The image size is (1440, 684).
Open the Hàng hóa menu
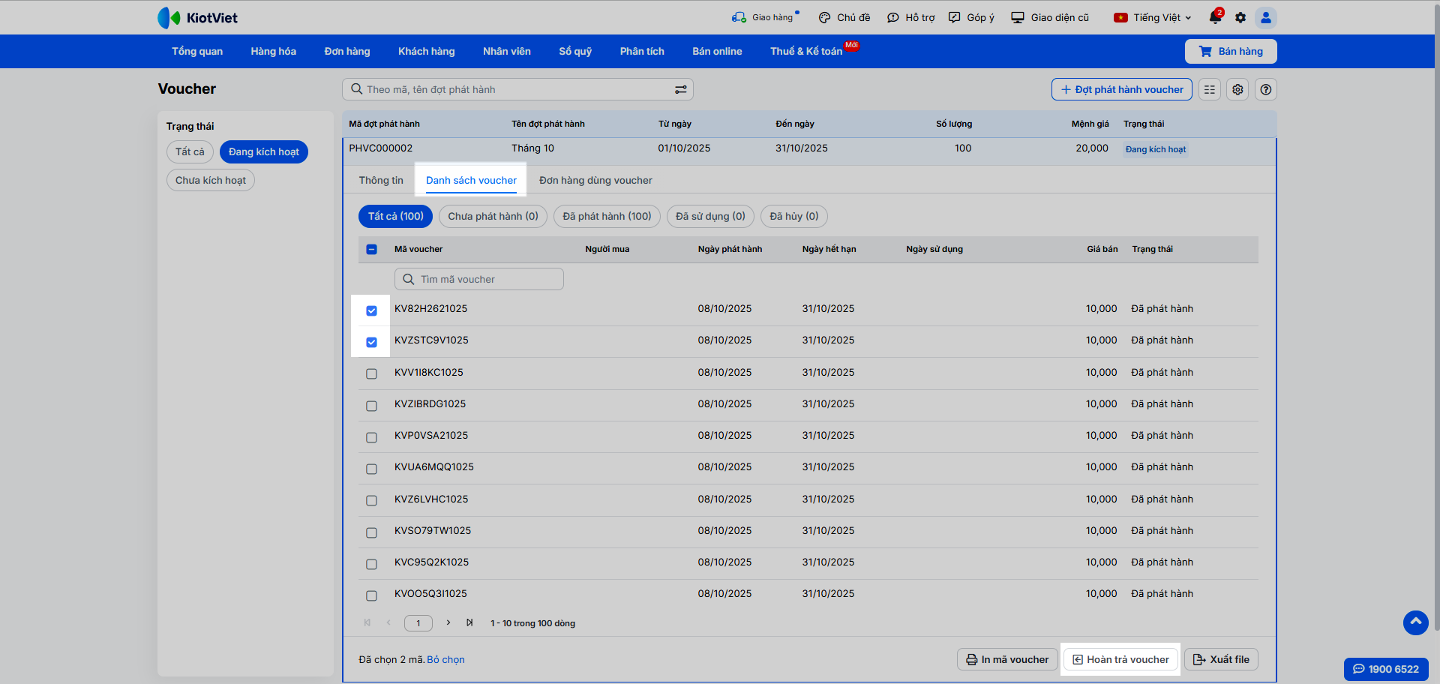(x=273, y=51)
